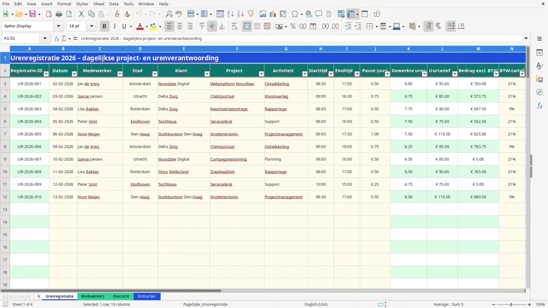Open the sidebar Gallery icon
This screenshot has height=308, width=548.
[x=539, y=79]
